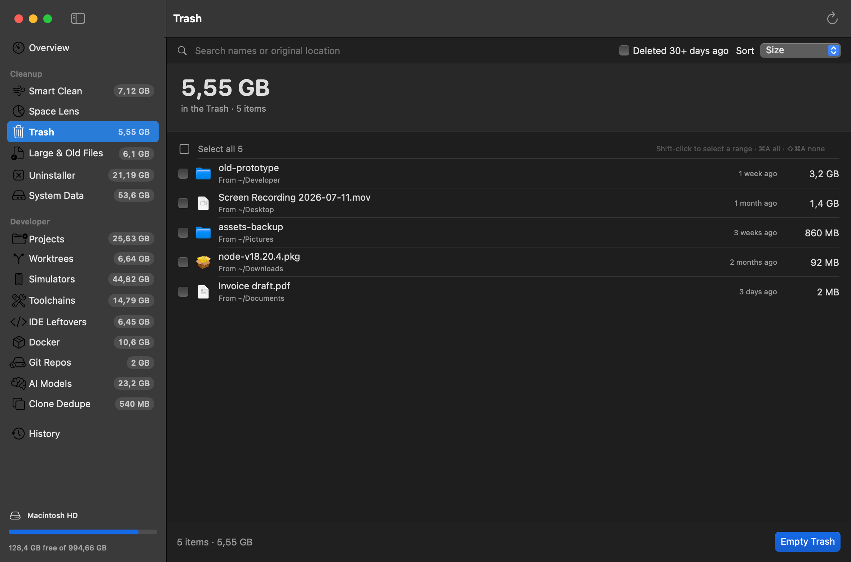Toggle the sidebar panel icon

click(x=78, y=18)
